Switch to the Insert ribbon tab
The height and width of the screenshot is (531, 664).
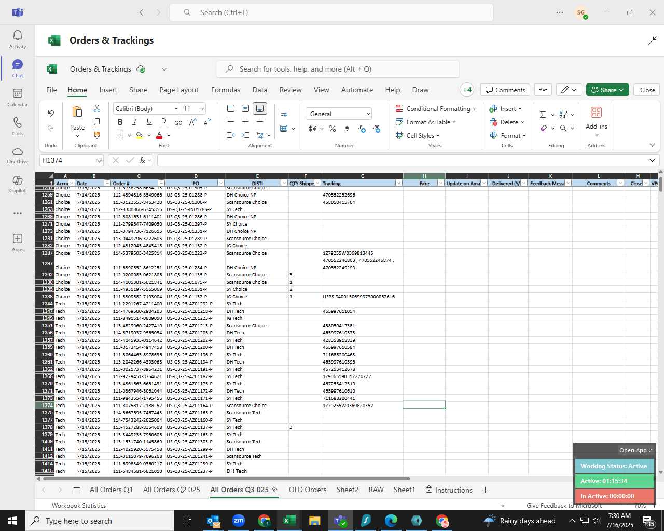tap(108, 90)
